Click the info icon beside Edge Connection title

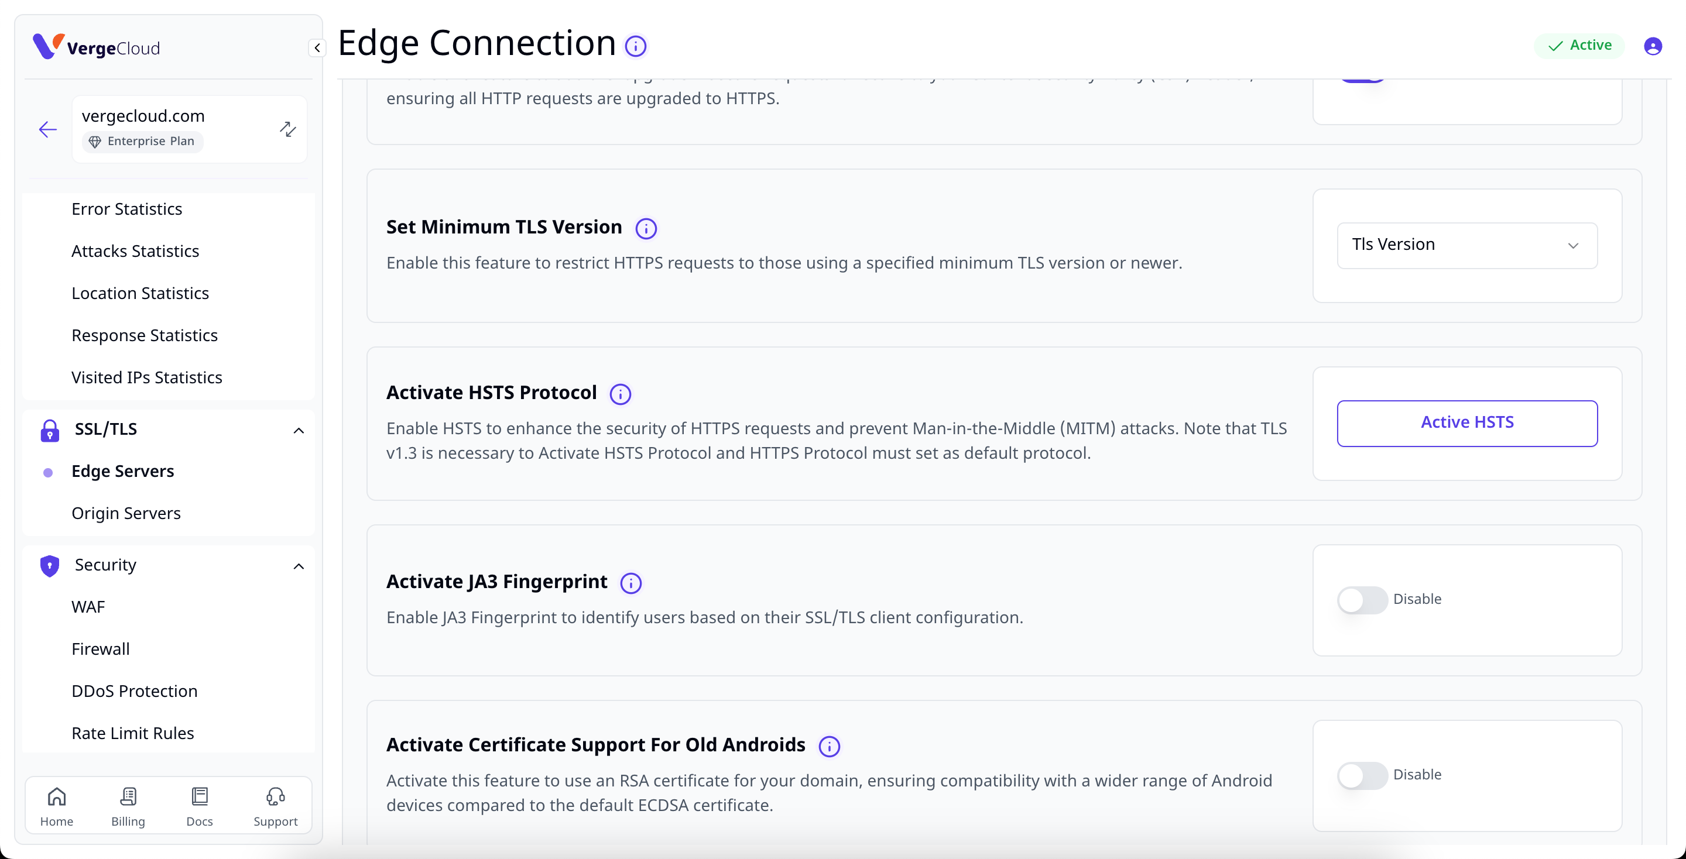635,46
